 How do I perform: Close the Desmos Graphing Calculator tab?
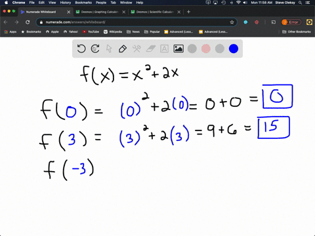[124, 12]
